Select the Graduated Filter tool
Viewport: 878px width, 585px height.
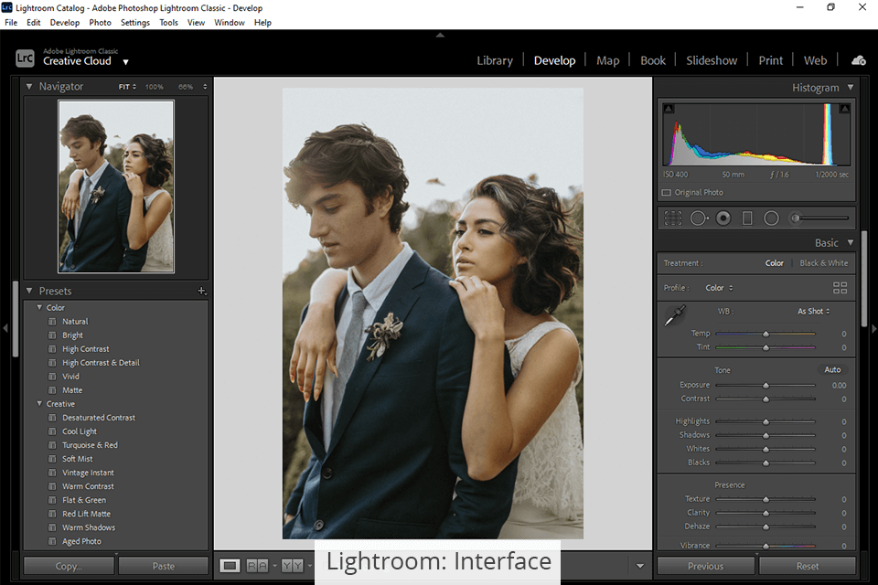(747, 218)
